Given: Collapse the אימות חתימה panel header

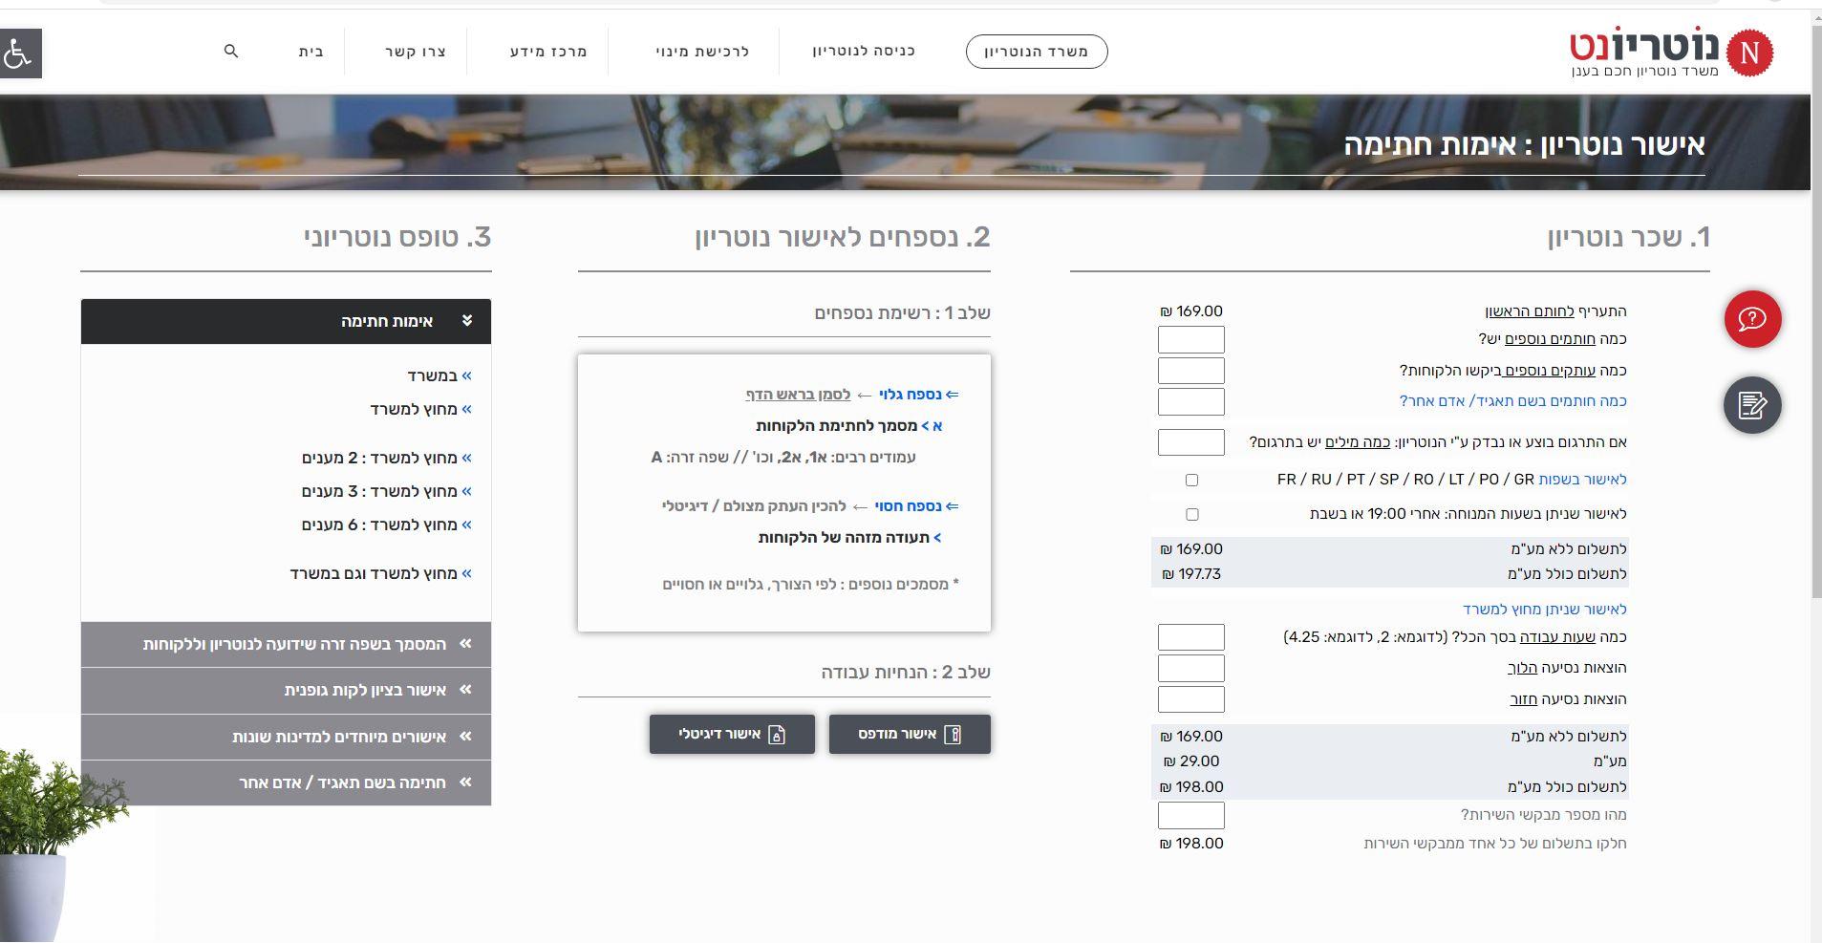Looking at the screenshot, I should [286, 321].
